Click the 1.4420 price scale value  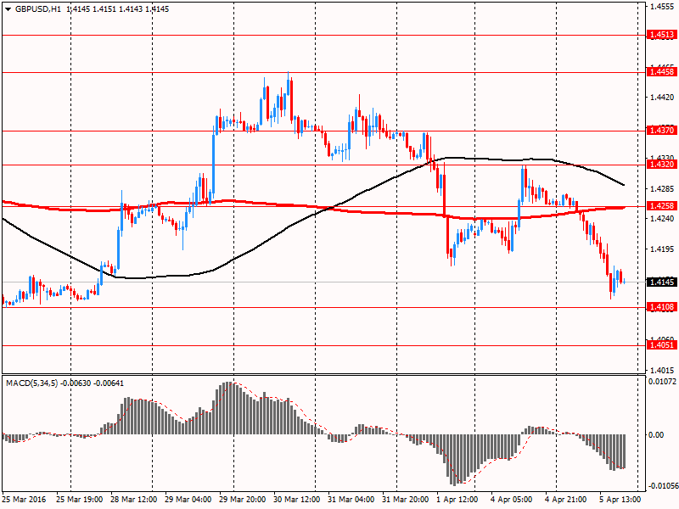(x=663, y=98)
